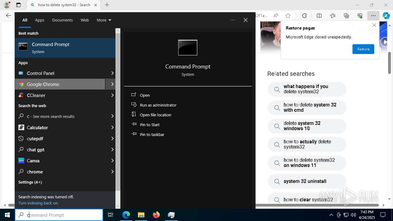Open Command Prompt best match result
393x221 pixels.
[65, 48]
